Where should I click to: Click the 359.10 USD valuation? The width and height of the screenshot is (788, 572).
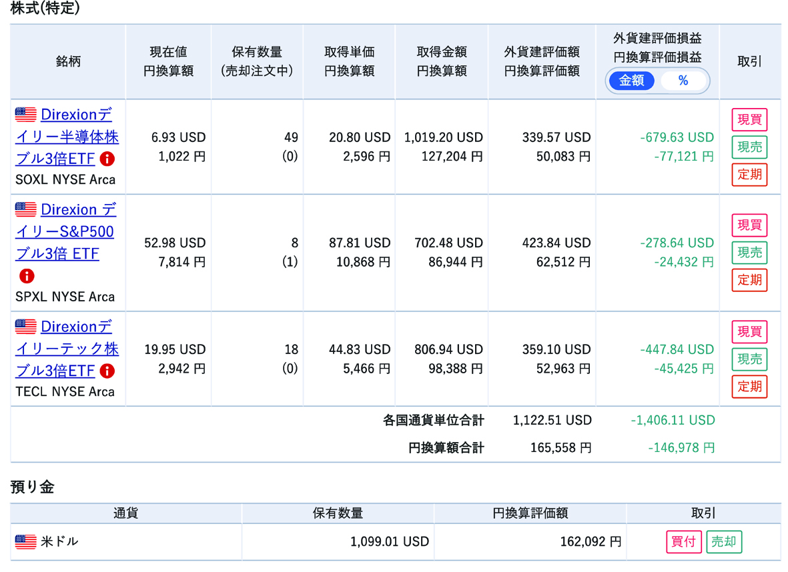tap(556, 349)
